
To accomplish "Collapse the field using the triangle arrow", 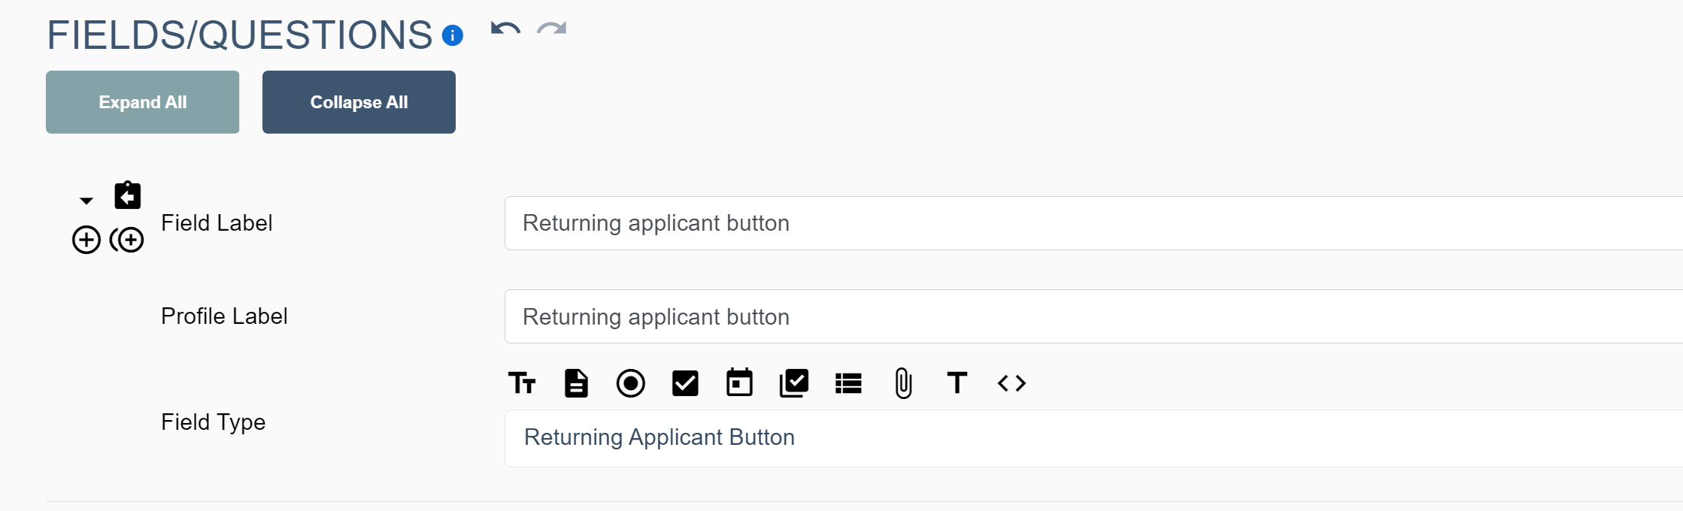I will pos(86,201).
